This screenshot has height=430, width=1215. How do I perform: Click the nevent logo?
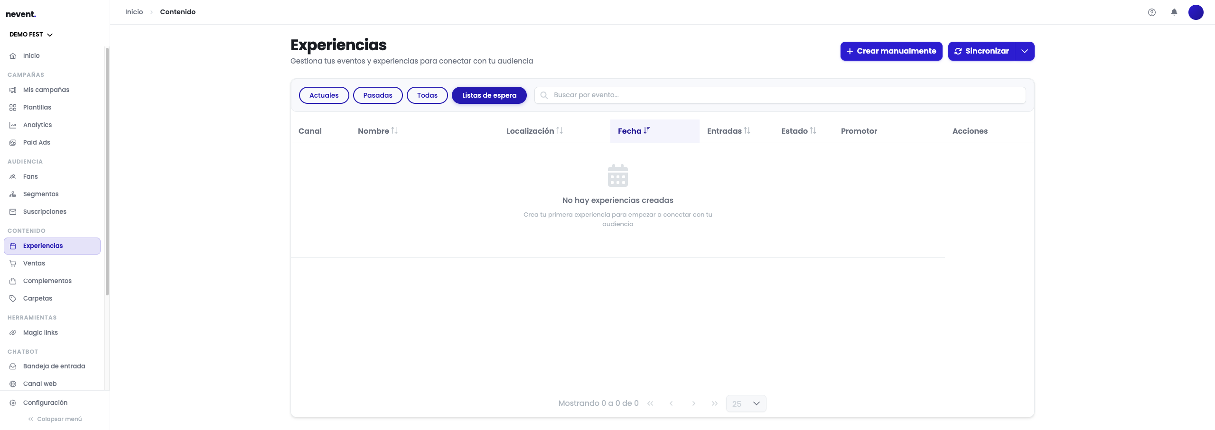pos(21,14)
